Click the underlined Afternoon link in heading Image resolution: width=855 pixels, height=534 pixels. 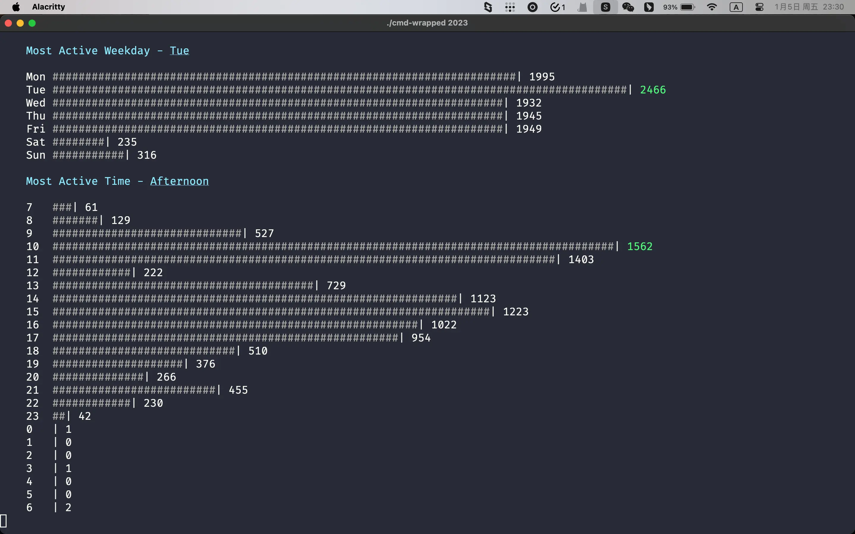coord(180,181)
